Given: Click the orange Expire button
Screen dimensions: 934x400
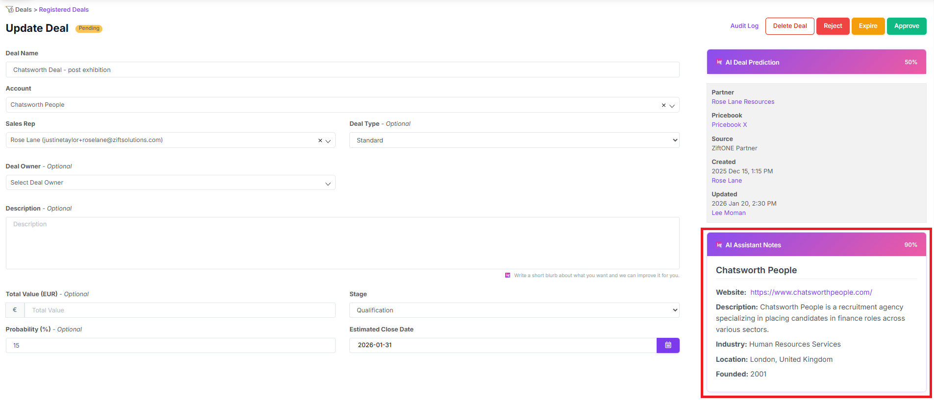Looking at the screenshot, I should pyautogui.click(x=868, y=26).
